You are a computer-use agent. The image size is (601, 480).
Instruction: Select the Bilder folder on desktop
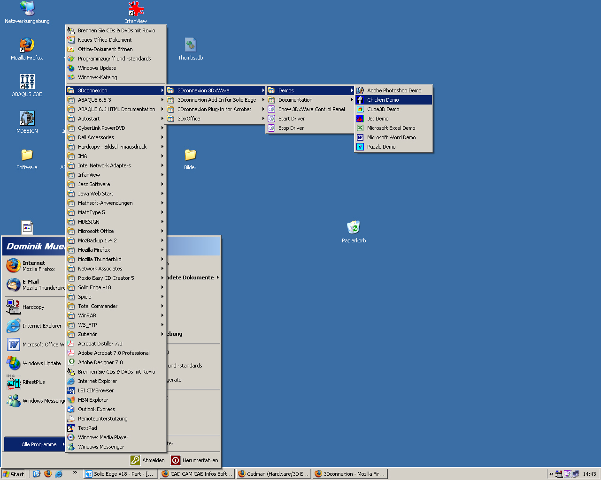click(x=190, y=159)
